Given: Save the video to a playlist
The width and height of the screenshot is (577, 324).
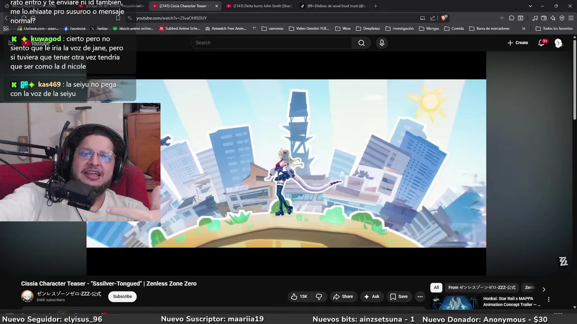Looking at the screenshot, I should [398, 297].
